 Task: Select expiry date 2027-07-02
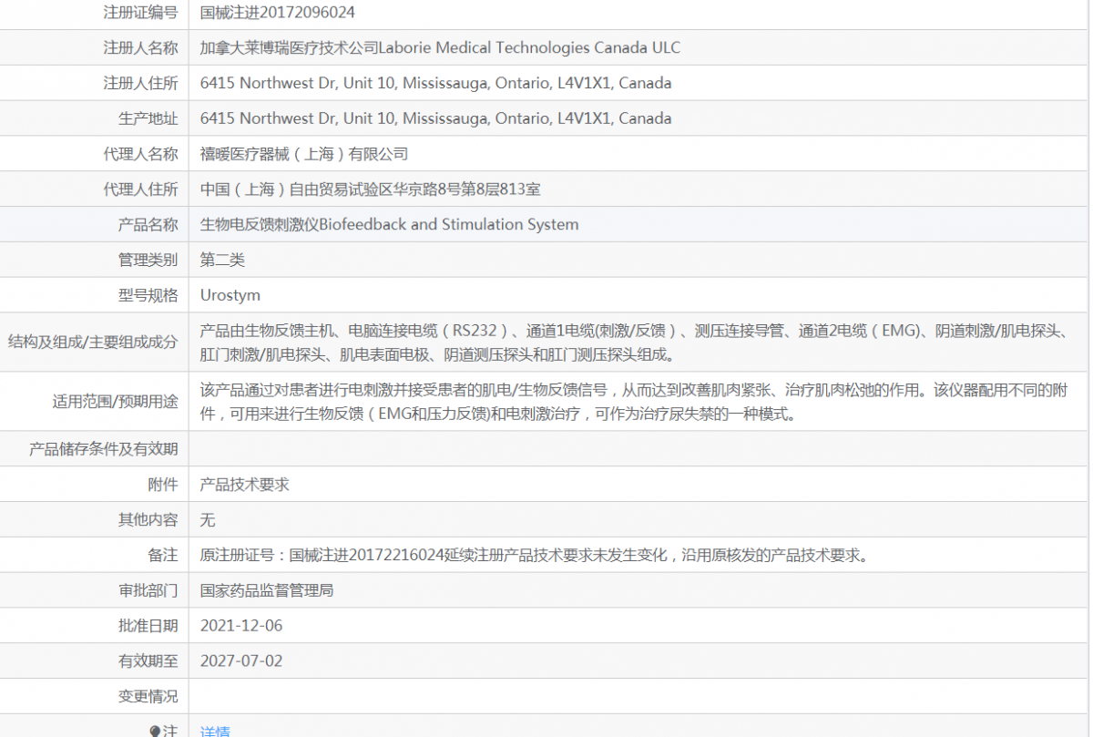[x=241, y=660]
